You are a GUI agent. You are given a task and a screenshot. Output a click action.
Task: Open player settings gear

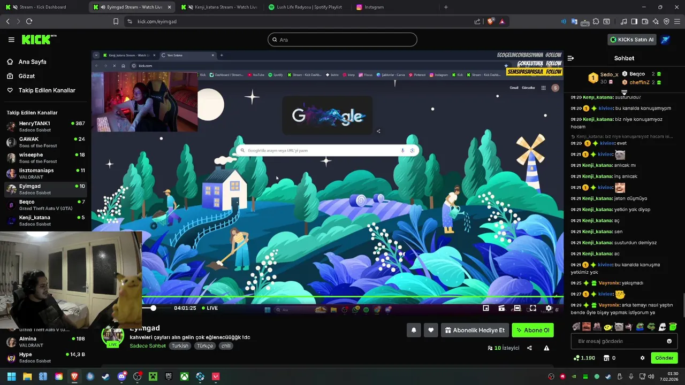point(549,308)
